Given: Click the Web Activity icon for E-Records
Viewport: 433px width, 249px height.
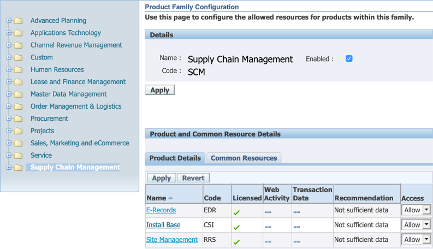Looking at the screenshot, I should click(x=268, y=211).
